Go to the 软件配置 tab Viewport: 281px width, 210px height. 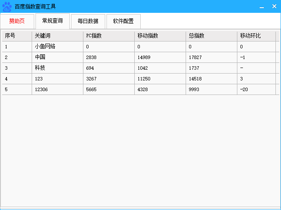tap(124, 21)
